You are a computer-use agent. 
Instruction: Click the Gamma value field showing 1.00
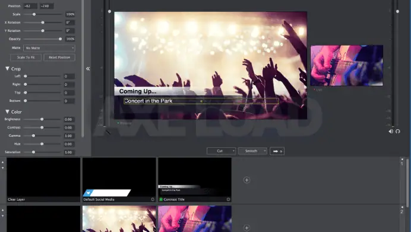(x=69, y=136)
